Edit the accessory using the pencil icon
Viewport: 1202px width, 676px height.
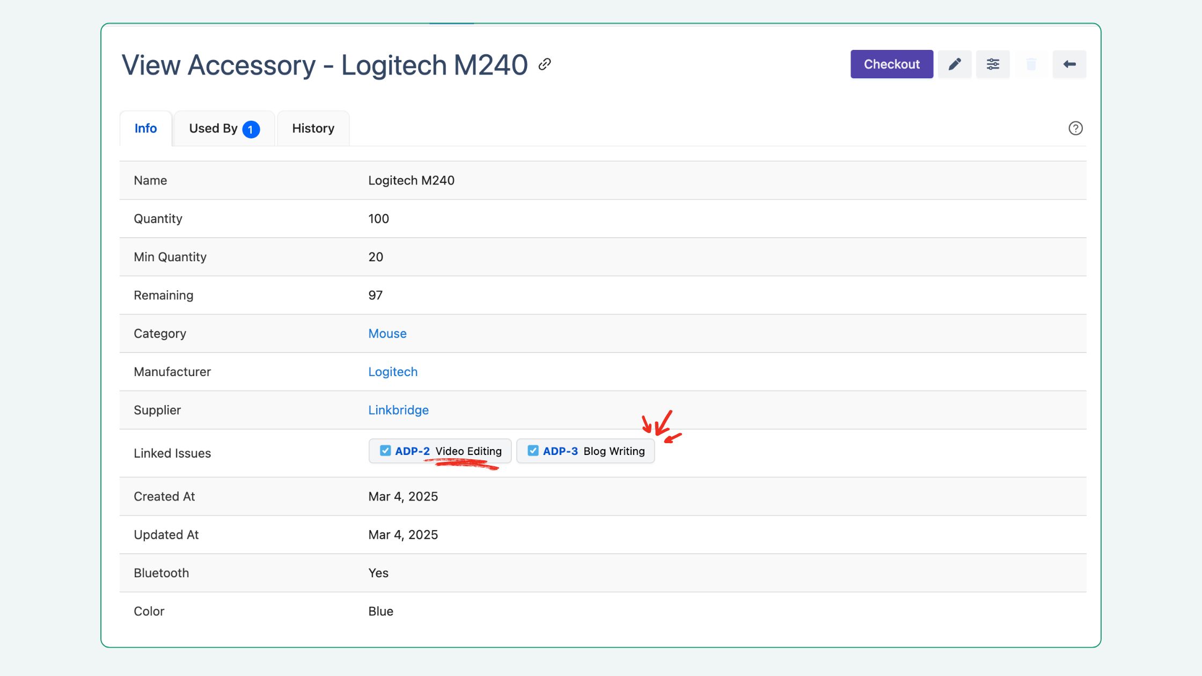[x=955, y=64]
